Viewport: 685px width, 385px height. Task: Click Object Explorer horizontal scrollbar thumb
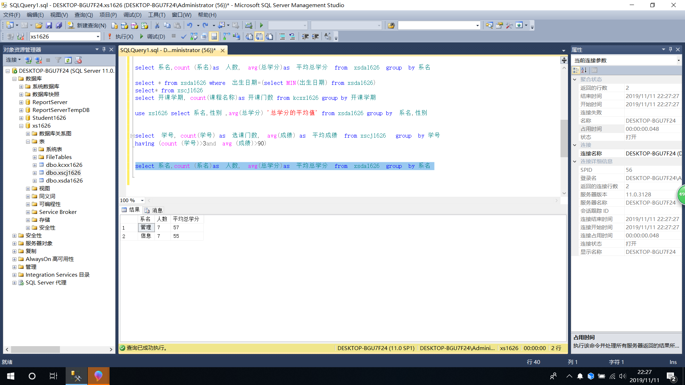[x=36, y=349]
